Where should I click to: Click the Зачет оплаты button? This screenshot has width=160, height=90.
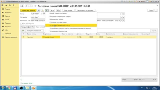pos(68,10)
